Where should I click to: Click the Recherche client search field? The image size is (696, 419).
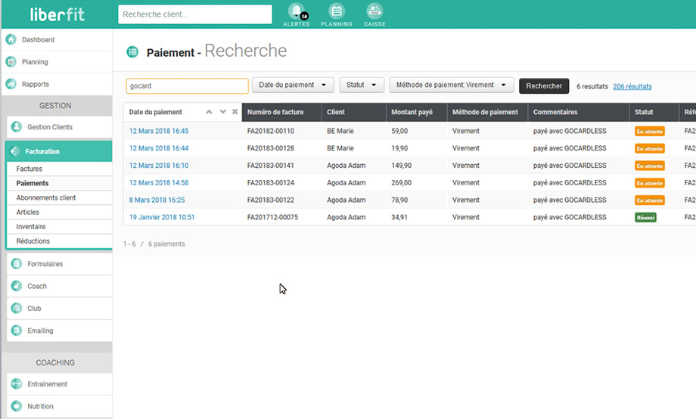pyautogui.click(x=195, y=14)
